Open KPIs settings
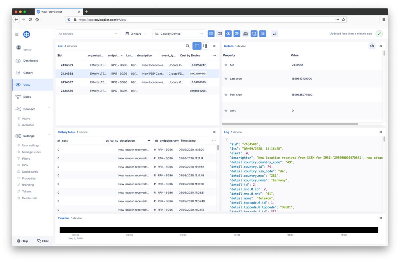 (25, 165)
